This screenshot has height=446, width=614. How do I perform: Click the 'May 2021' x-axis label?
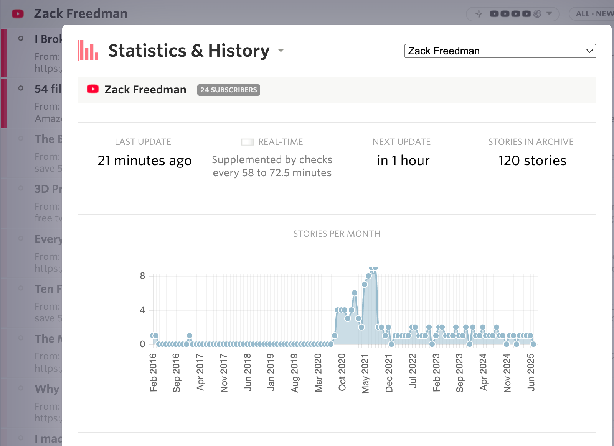[365, 374]
